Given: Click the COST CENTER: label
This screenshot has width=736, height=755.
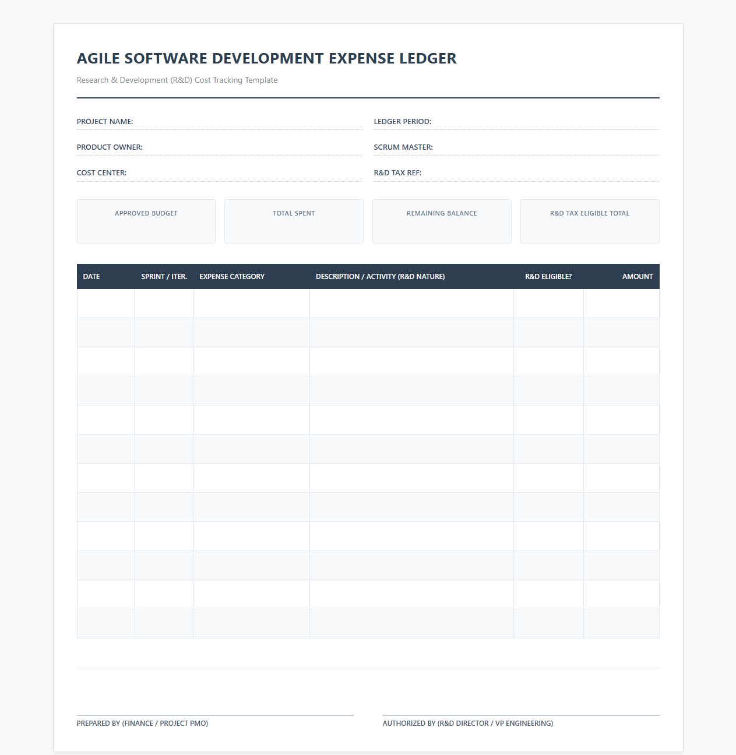Looking at the screenshot, I should point(101,173).
